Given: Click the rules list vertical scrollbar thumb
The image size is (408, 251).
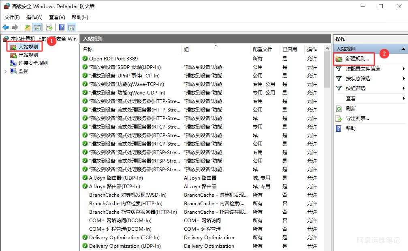Looking at the screenshot, I should 327,70.
